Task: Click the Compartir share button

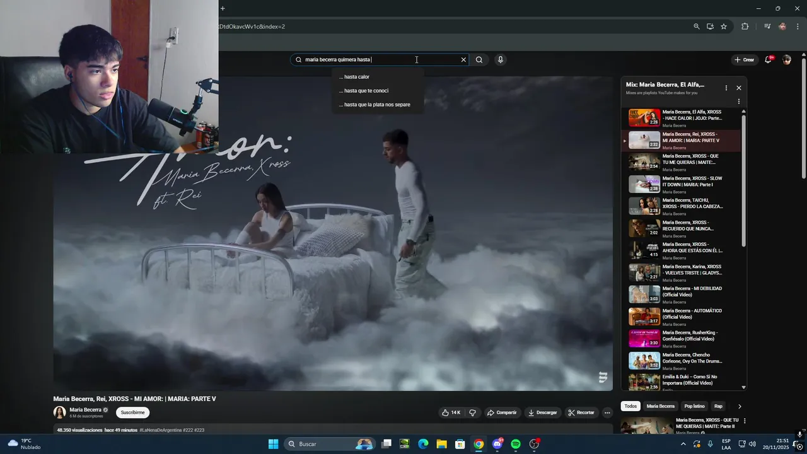Action: tap(502, 412)
